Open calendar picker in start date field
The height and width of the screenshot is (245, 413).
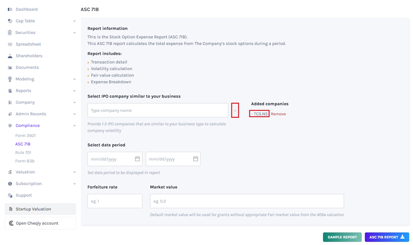tap(137, 159)
